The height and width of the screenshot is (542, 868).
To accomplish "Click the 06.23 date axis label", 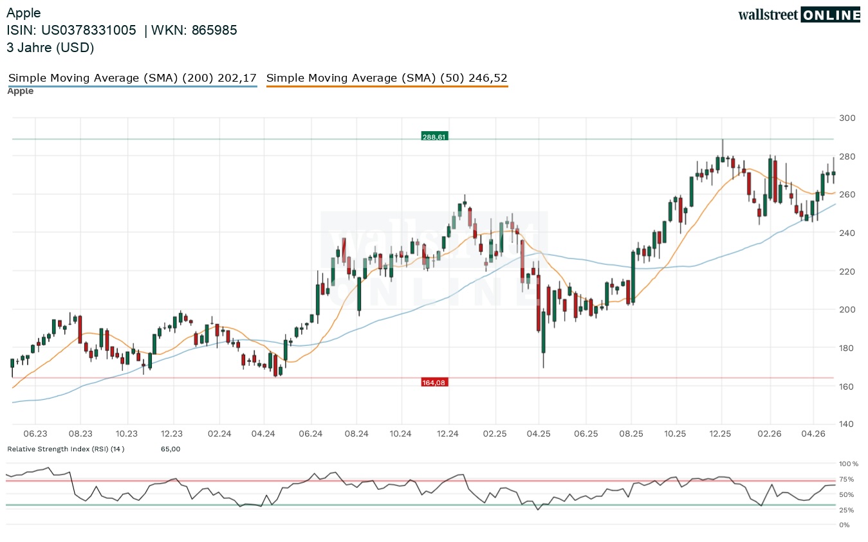I will click(x=35, y=434).
